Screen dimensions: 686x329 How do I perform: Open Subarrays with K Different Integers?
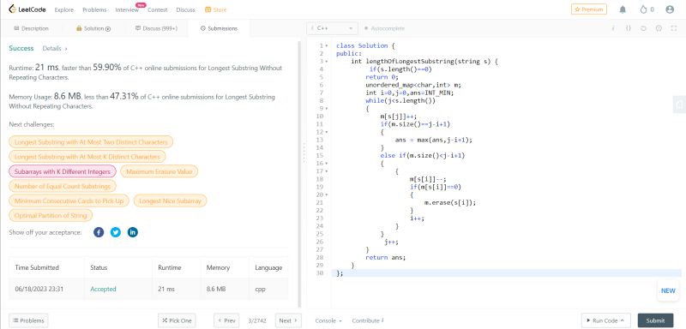pos(63,171)
